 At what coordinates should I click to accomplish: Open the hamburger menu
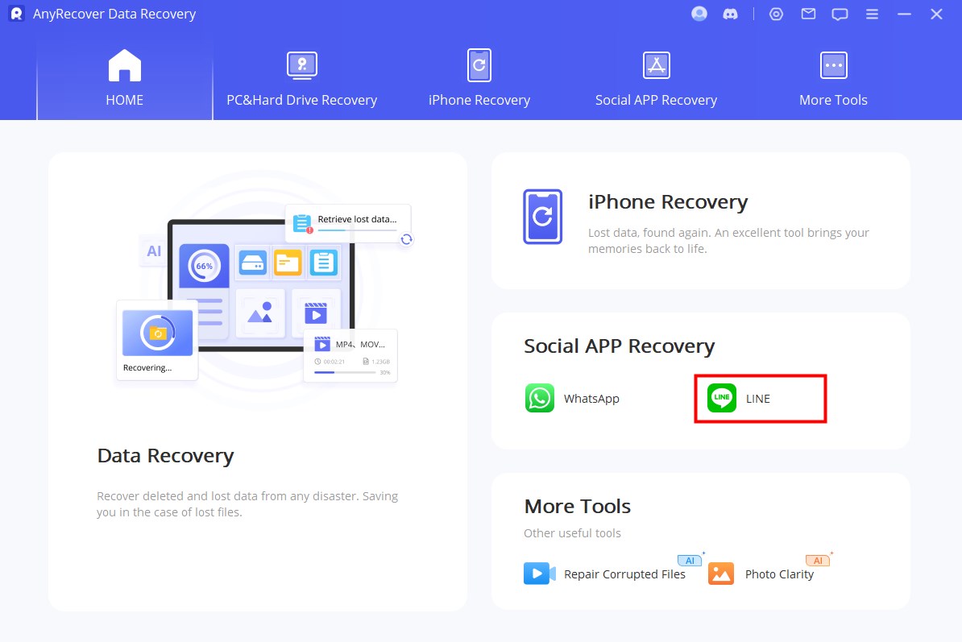[x=872, y=14]
